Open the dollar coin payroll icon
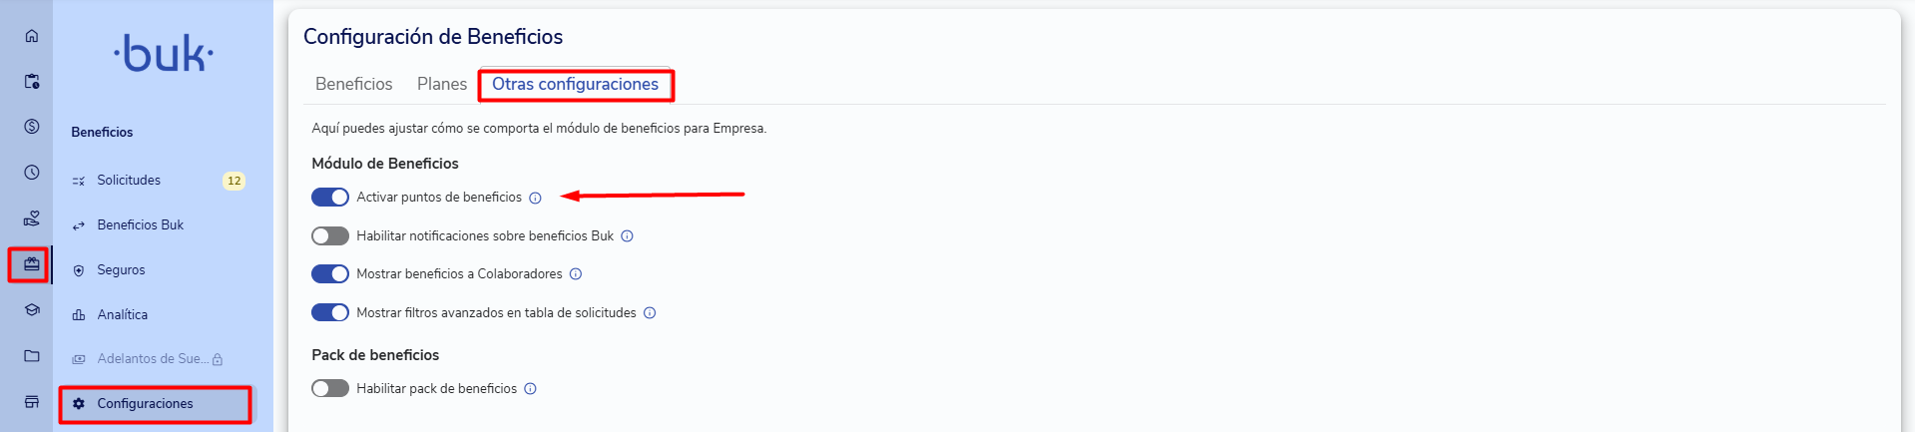1915x432 pixels. tap(32, 127)
